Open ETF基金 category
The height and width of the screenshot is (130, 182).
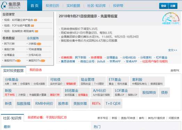click(115, 80)
